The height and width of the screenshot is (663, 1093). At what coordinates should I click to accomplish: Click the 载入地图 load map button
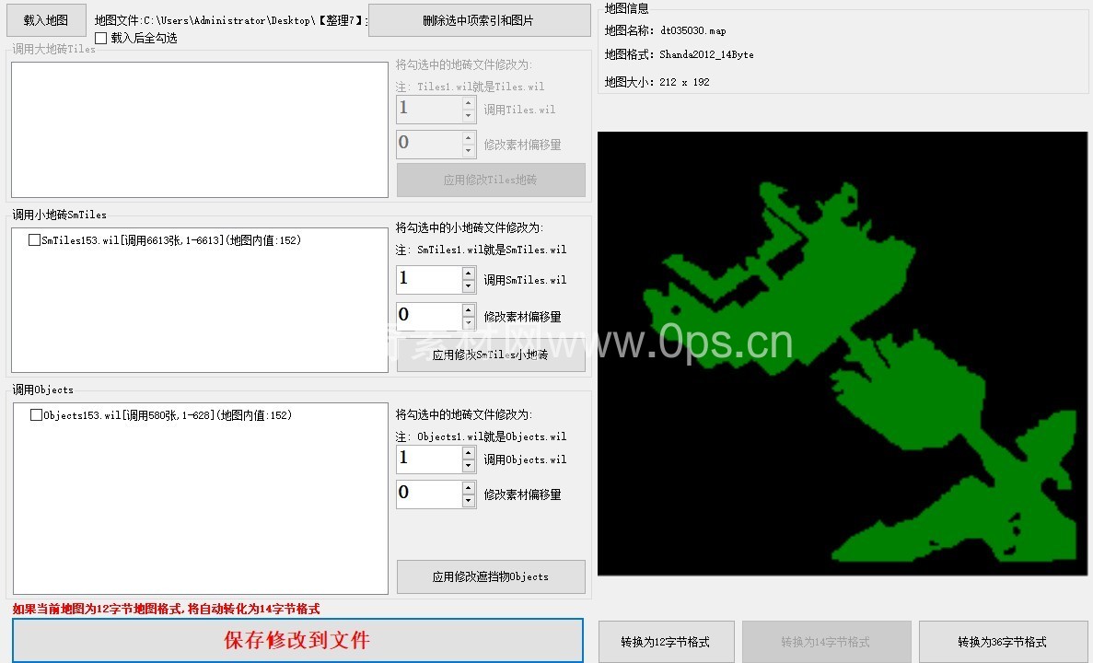click(x=46, y=20)
